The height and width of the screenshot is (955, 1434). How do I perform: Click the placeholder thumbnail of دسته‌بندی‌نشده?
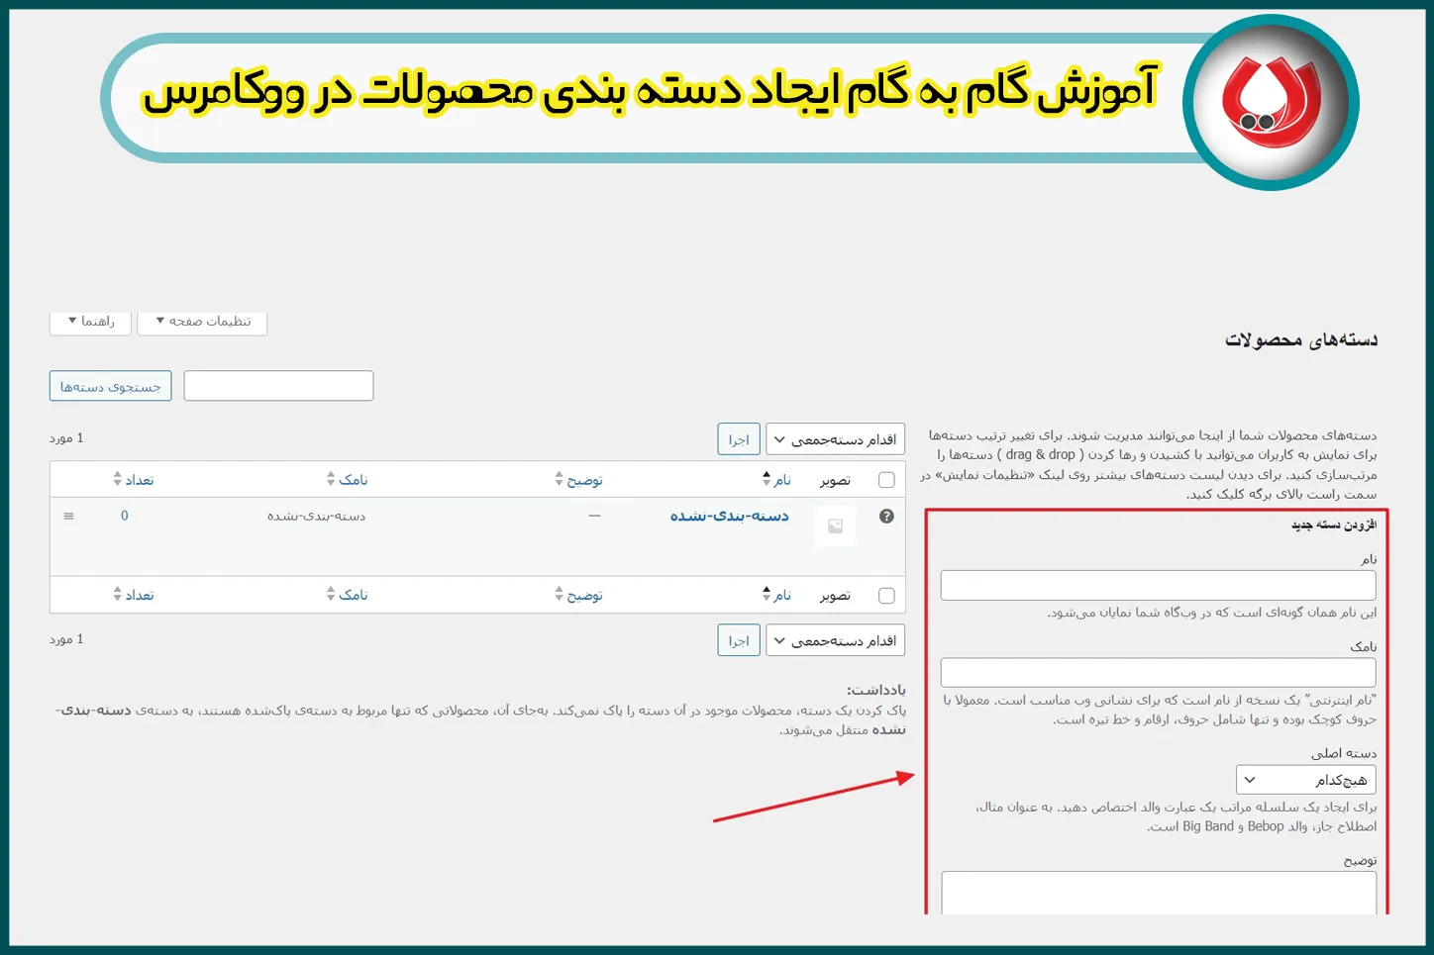click(x=835, y=526)
